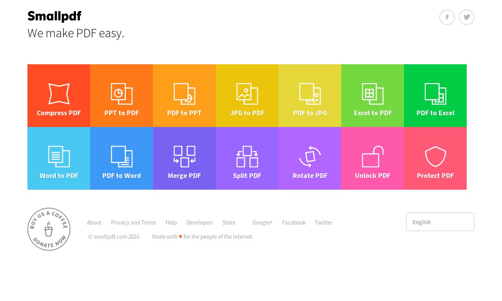Open the About footer link
Screen dimensions: 502x301
pos(94,223)
